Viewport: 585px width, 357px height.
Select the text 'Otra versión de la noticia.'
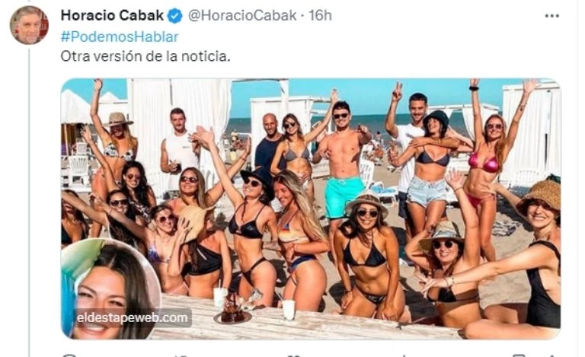click(x=145, y=56)
